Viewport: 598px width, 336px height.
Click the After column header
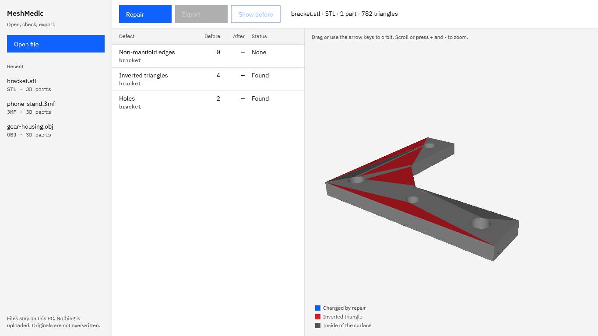coord(239,36)
